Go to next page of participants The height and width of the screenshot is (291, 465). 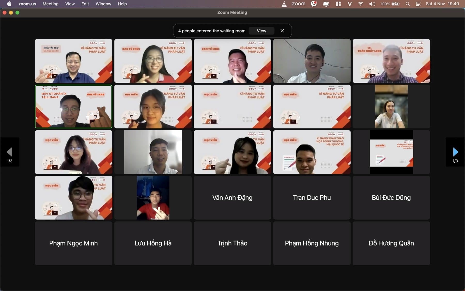pos(455,152)
